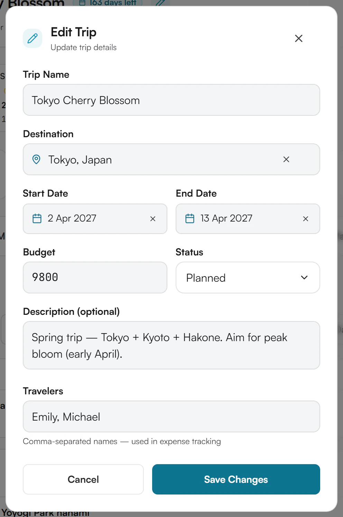Focus the Destination field with Tokyo, Japan

pos(171,159)
